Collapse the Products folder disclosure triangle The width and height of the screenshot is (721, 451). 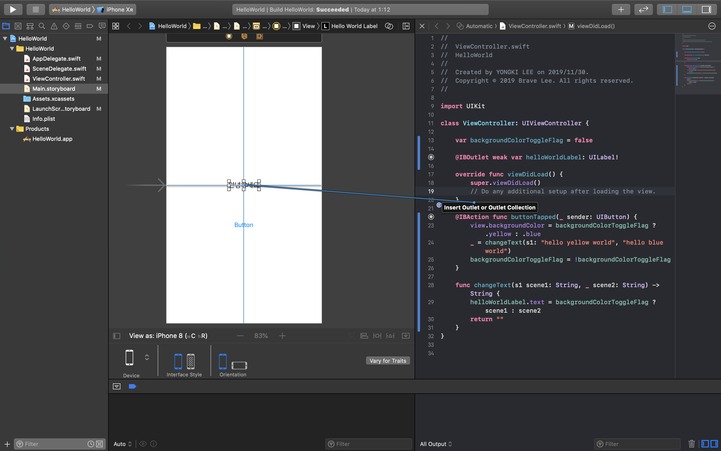(12, 129)
